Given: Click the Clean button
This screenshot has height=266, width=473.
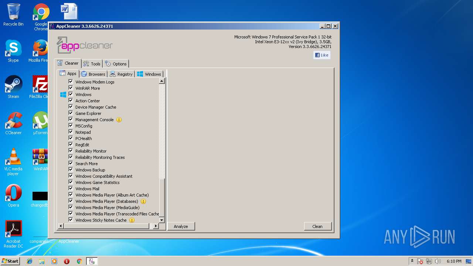Looking at the screenshot, I should pyautogui.click(x=318, y=226).
